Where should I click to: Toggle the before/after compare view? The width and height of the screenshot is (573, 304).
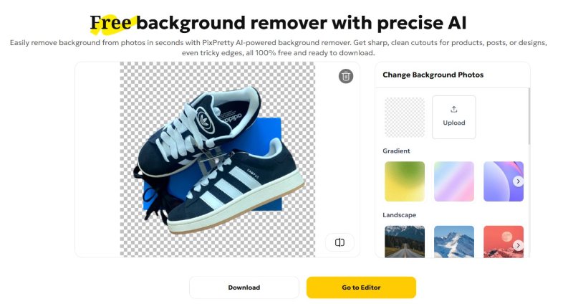click(x=340, y=242)
